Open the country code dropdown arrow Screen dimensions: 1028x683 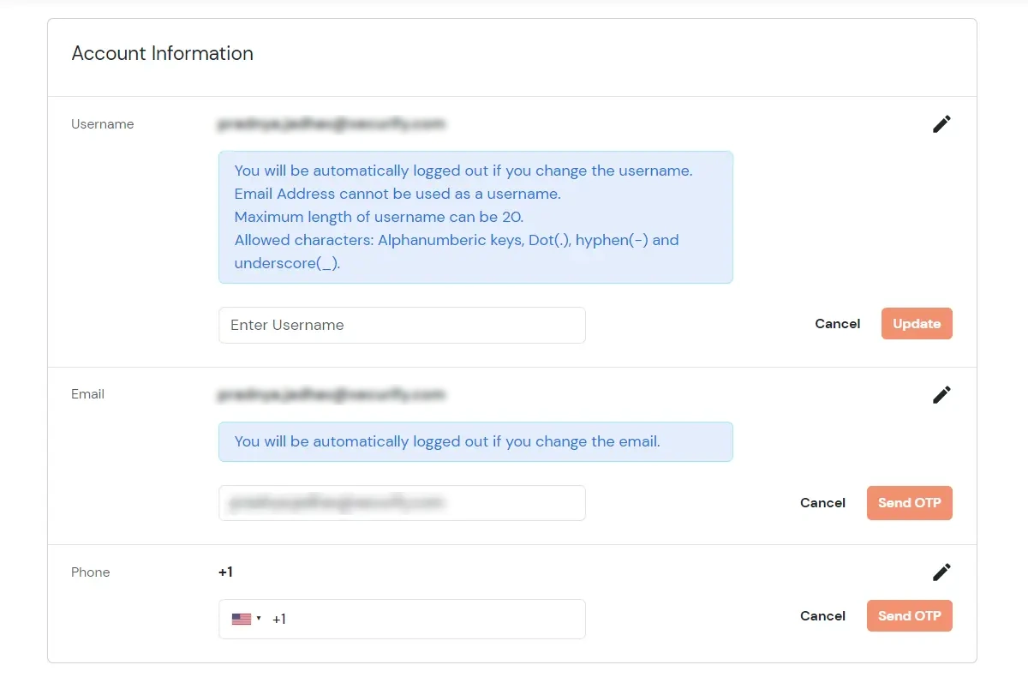coord(259,618)
